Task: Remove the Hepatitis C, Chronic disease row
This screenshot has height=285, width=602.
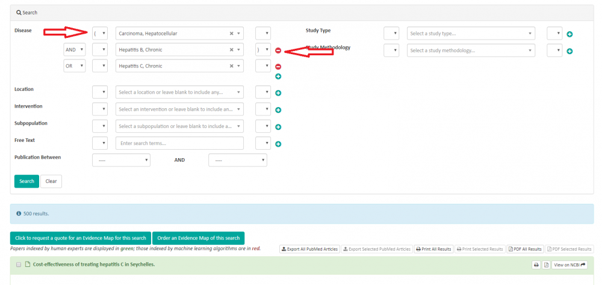Action: coord(278,67)
